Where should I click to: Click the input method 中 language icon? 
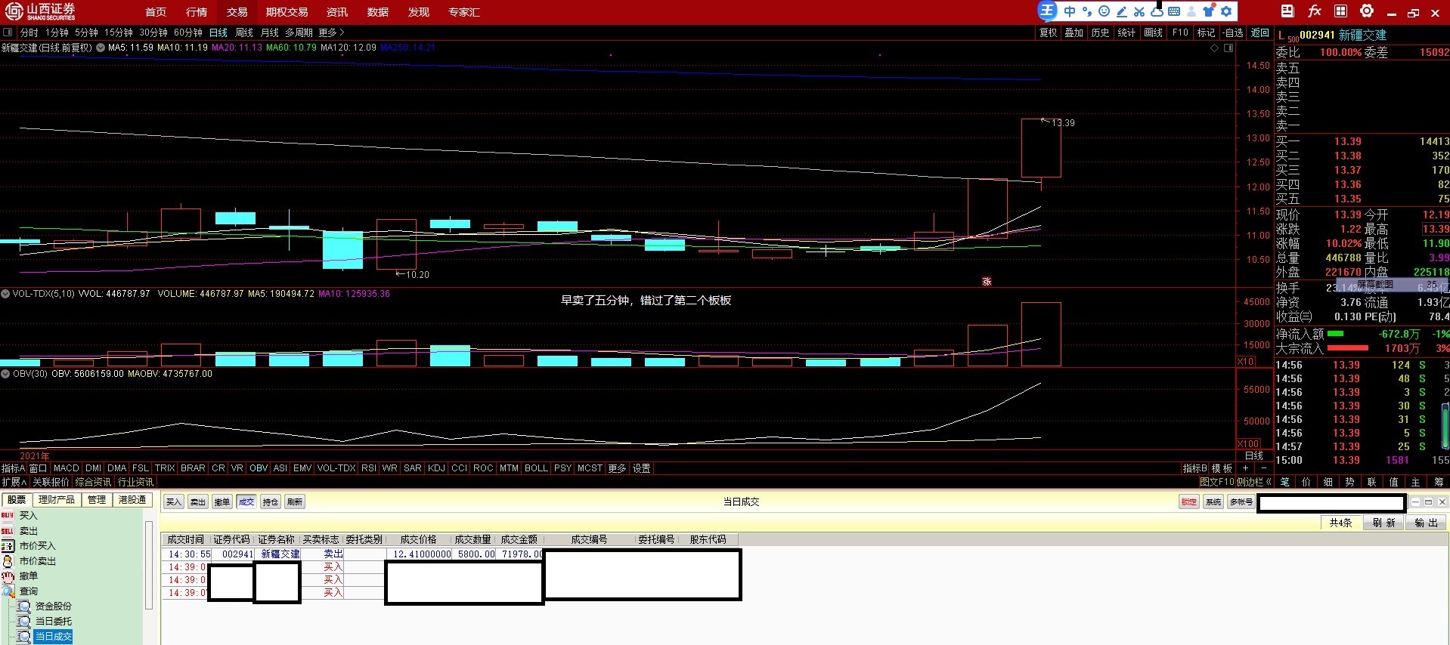(x=1069, y=11)
